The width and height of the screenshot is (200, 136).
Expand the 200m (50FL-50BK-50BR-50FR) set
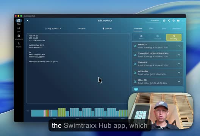click(179, 55)
